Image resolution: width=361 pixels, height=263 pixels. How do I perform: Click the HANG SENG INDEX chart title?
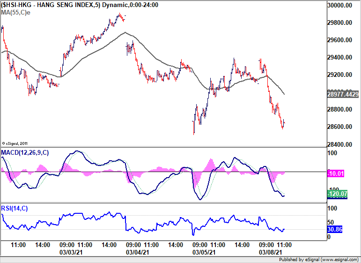point(80,5)
